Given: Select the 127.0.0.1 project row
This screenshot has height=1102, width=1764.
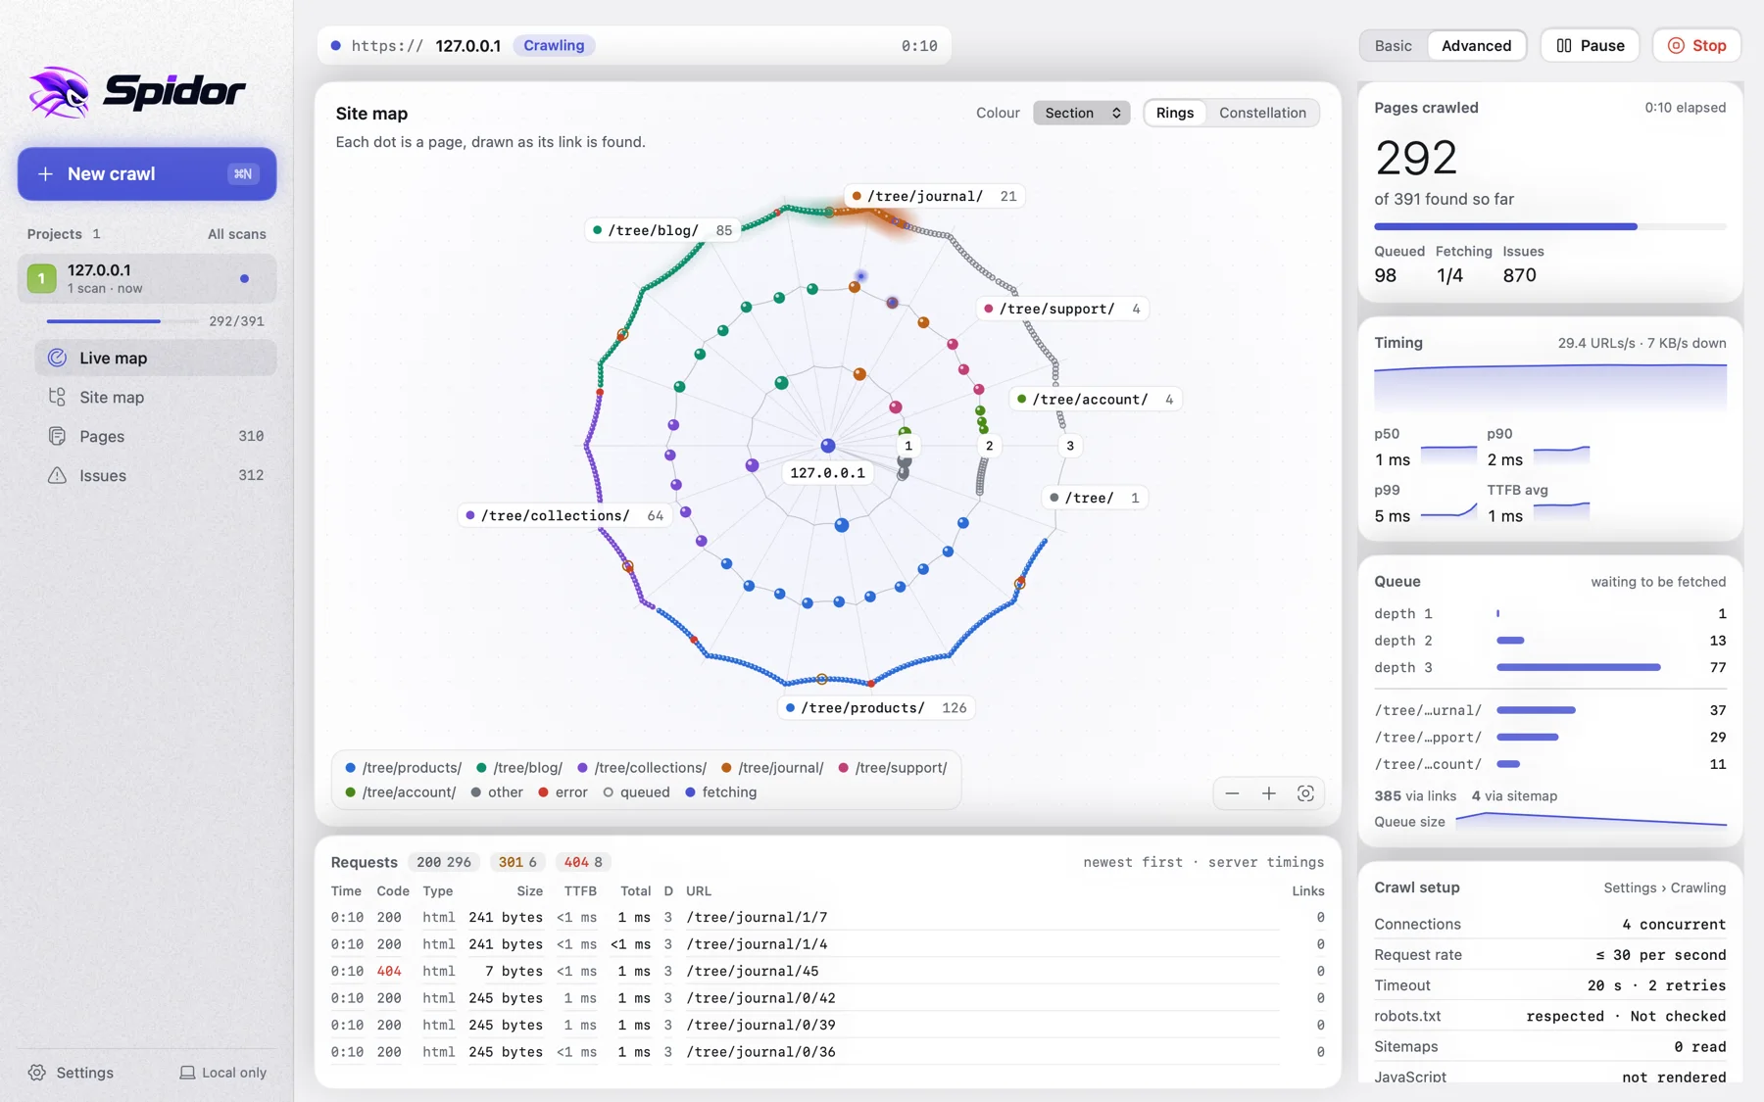Looking at the screenshot, I should point(147,278).
